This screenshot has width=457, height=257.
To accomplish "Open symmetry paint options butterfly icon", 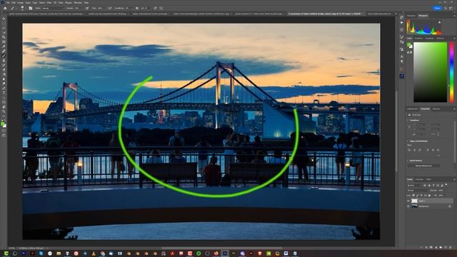I will coord(161,8).
